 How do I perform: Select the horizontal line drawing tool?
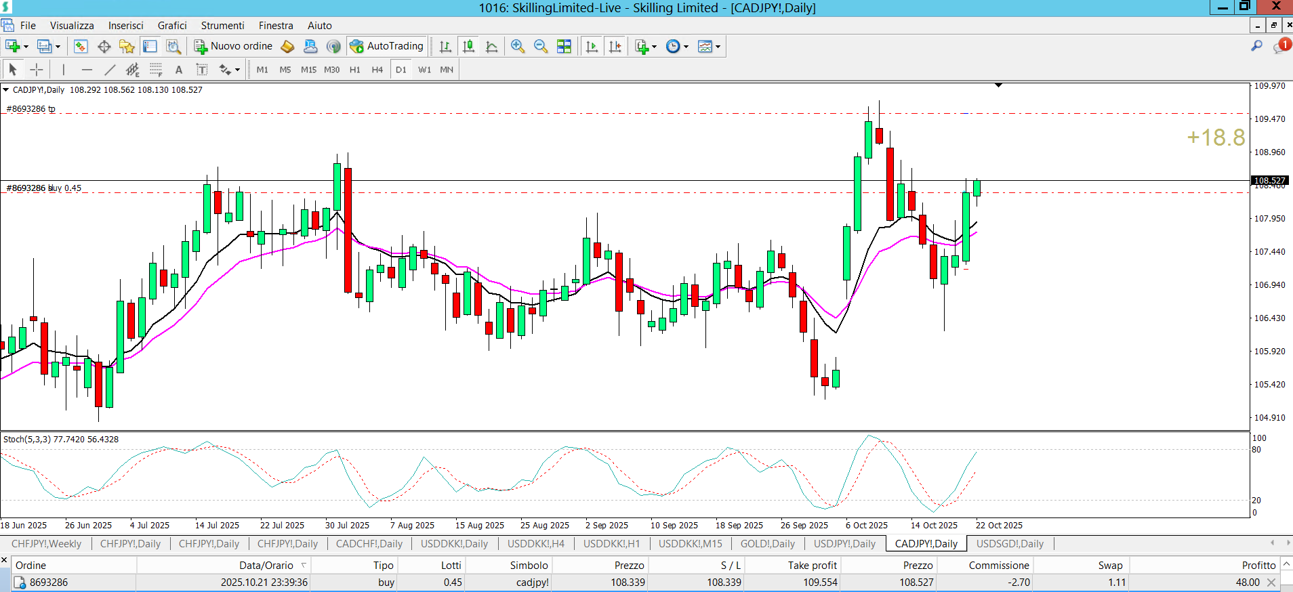87,69
